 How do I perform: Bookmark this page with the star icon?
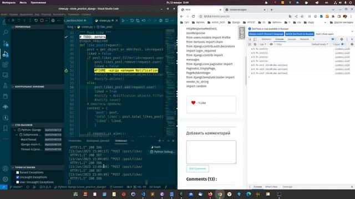coord(302,16)
